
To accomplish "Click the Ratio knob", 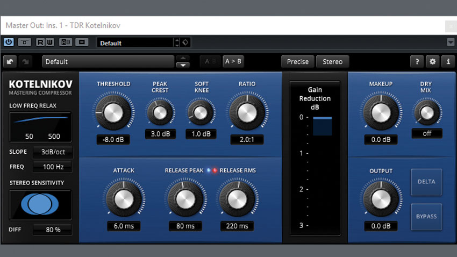I will [247, 112].
